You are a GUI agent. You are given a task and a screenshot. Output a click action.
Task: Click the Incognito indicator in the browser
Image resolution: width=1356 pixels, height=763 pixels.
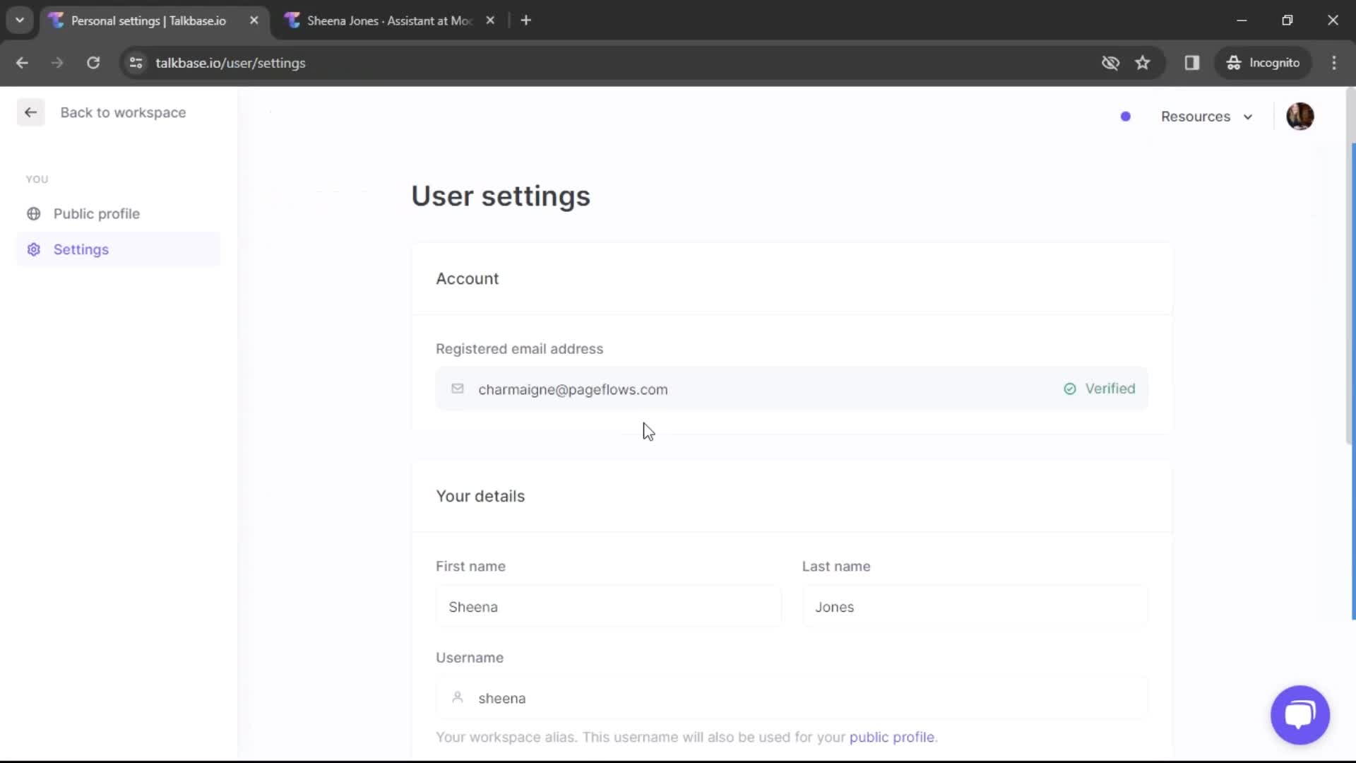coord(1264,62)
